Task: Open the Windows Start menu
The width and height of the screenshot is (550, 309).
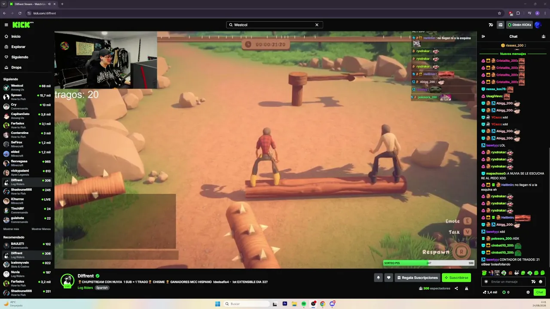Action: [x=217, y=304]
